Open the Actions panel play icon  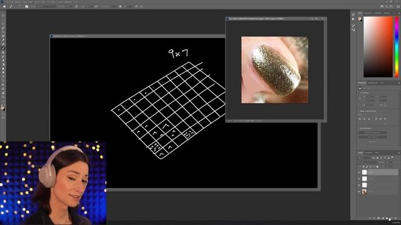pos(353,19)
